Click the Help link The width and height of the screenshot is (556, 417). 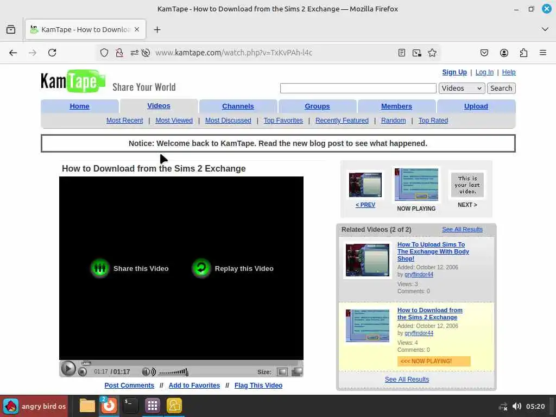pos(508,72)
